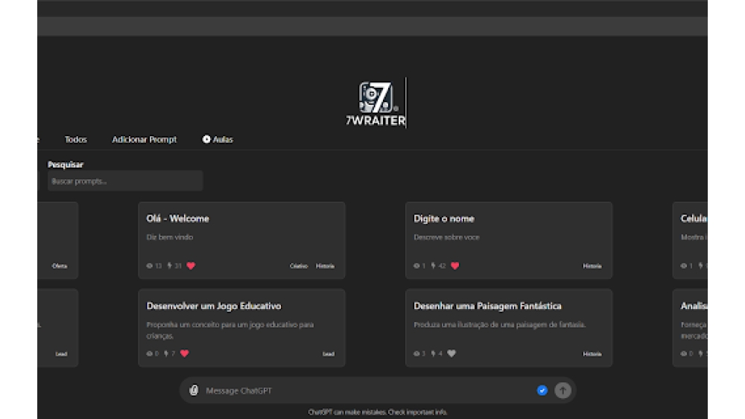Send message with the up arrow button

pyautogui.click(x=563, y=391)
